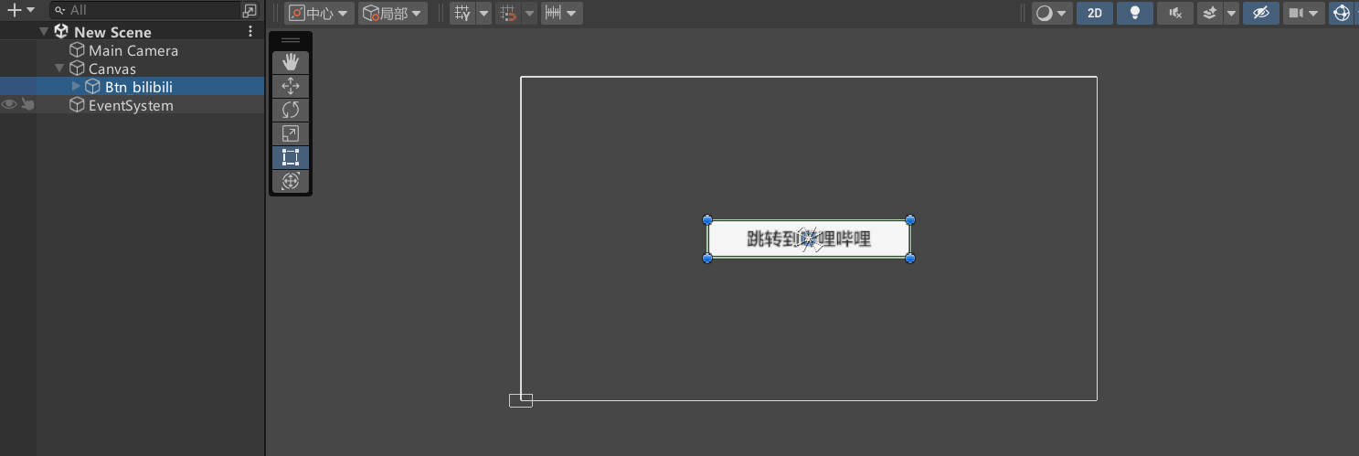Screen dimensions: 1359x456
Task: Select Canvas object in the hierarchy
Action: [112, 69]
